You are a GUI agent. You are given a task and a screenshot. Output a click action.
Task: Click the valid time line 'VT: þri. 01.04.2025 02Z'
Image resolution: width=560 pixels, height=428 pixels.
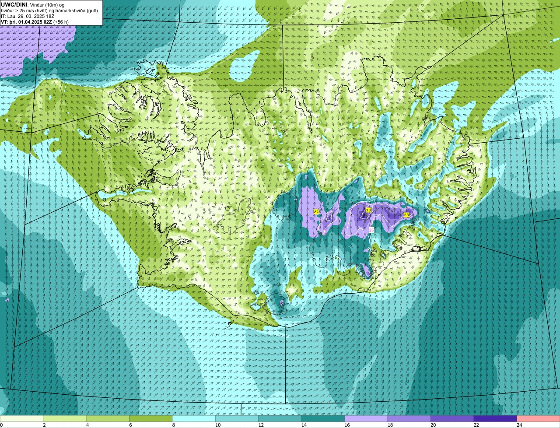click(x=35, y=22)
